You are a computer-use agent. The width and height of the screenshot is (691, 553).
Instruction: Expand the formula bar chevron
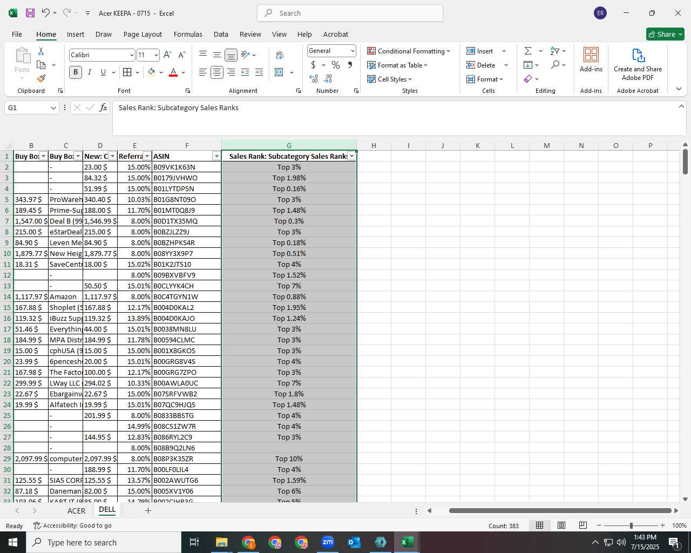tap(681, 106)
